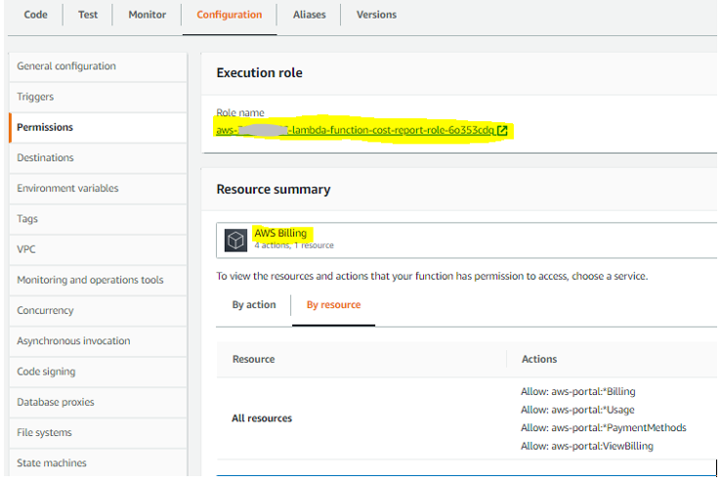Select Triggers in the sidebar
The image size is (723, 482).
98,97
